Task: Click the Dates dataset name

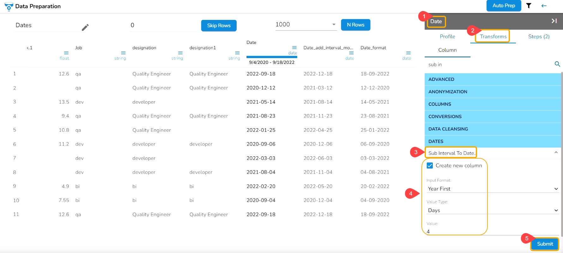Action: click(24, 25)
